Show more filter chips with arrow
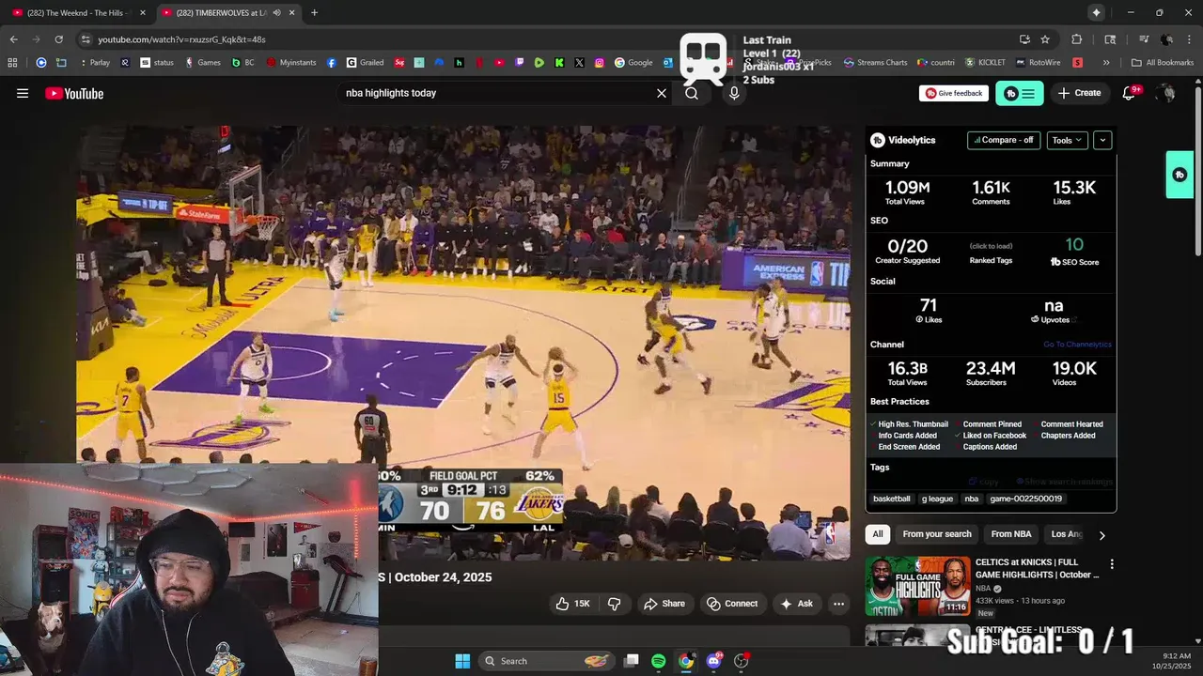Image resolution: width=1203 pixels, height=676 pixels. click(1101, 535)
